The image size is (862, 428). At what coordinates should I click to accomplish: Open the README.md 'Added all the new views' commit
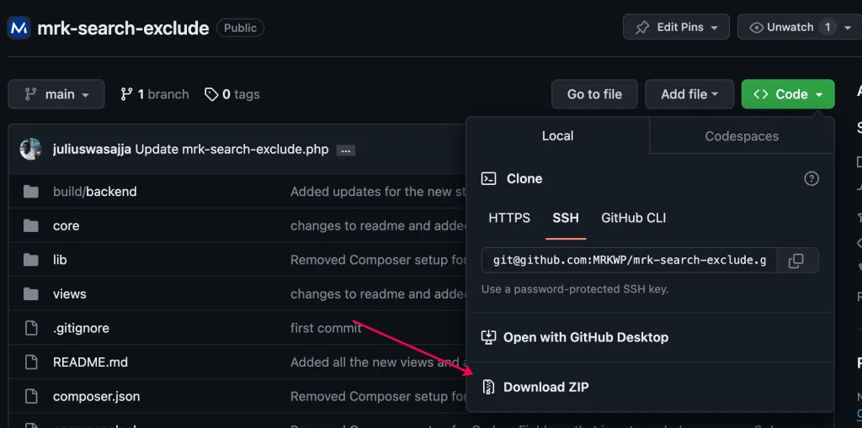coord(378,362)
